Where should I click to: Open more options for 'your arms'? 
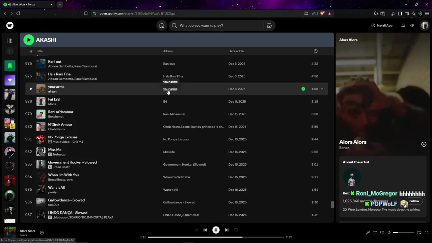323,89
